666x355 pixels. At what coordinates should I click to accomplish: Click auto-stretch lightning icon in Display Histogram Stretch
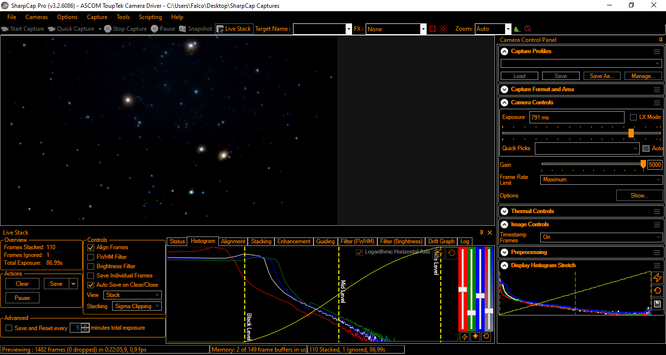[x=657, y=277]
